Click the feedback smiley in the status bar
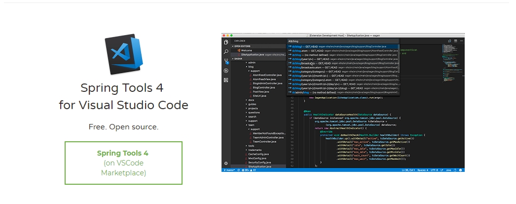The width and height of the screenshot is (516, 204). (x=460, y=170)
